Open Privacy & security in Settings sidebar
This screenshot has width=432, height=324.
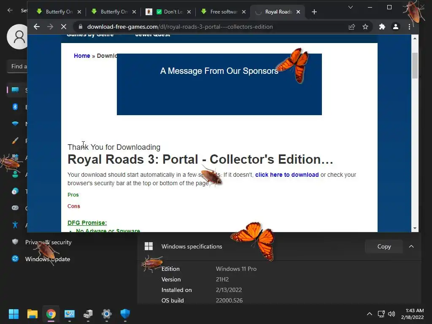pos(48,242)
